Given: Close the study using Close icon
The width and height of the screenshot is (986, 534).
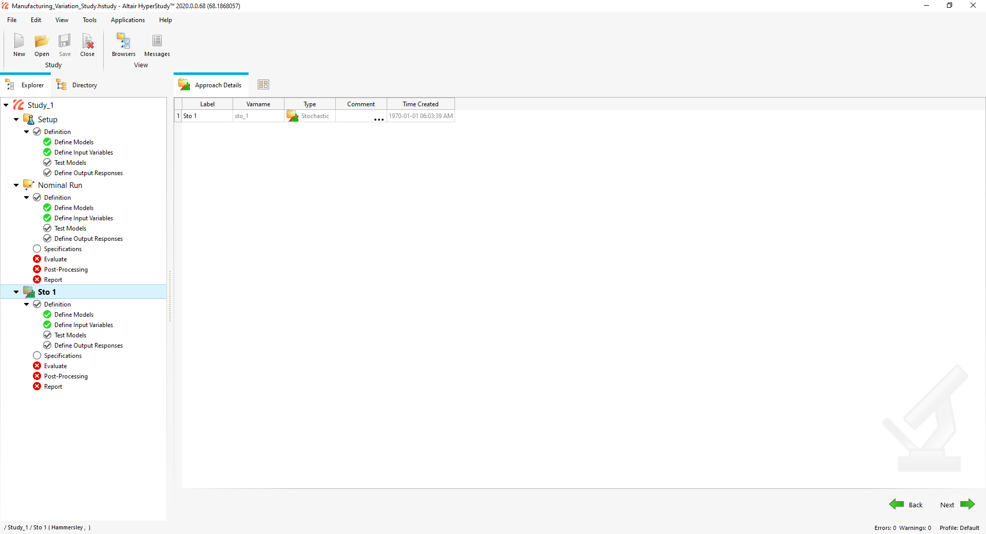Looking at the screenshot, I should click(87, 41).
